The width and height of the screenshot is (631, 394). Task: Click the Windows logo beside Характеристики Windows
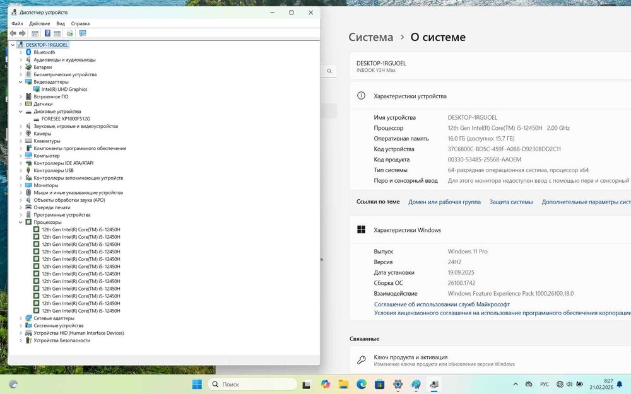coord(362,229)
